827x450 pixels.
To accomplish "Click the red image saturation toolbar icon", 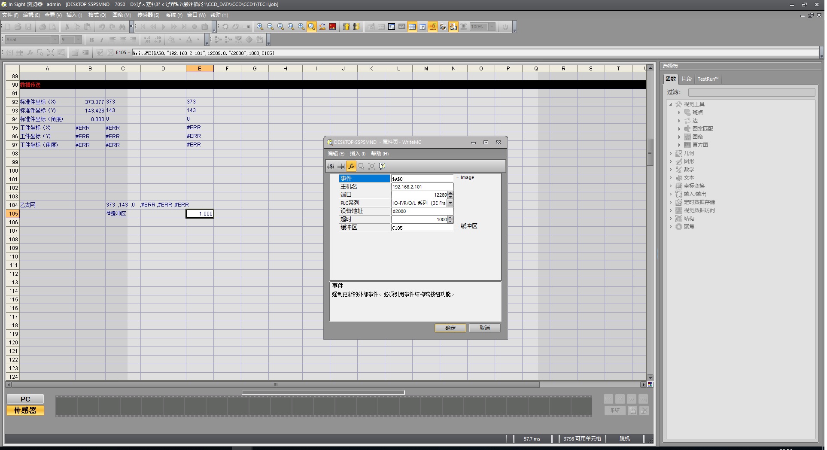I will coord(332,27).
